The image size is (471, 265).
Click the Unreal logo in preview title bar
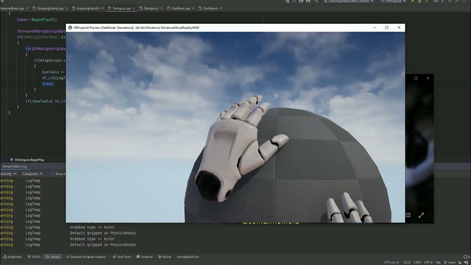pyautogui.click(x=70, y=28)
